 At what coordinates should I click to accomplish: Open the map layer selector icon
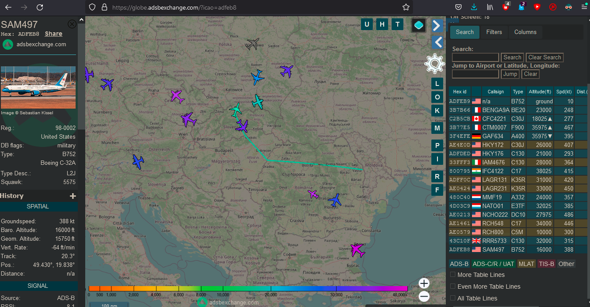[x=419, y=25]
